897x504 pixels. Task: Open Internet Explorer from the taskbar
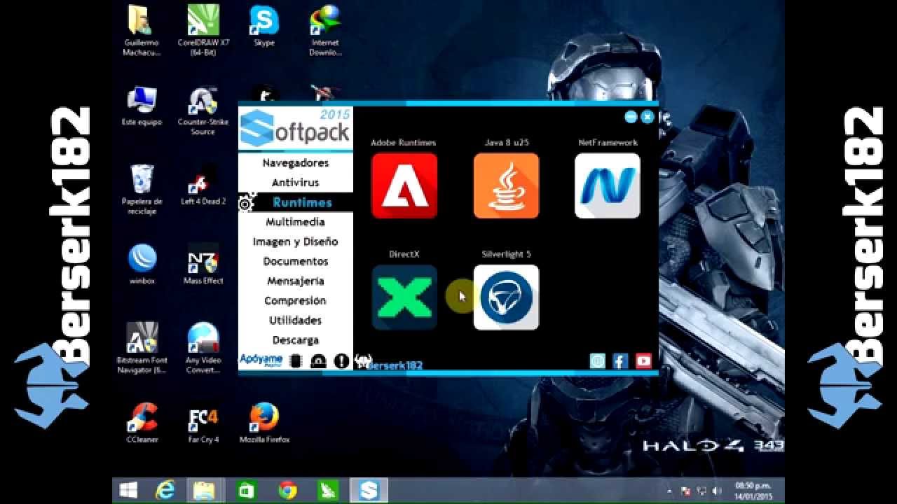point(165,491)
